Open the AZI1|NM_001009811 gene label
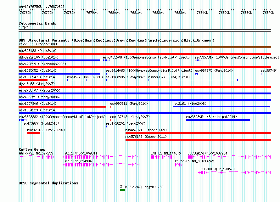 tap(81, 154)
